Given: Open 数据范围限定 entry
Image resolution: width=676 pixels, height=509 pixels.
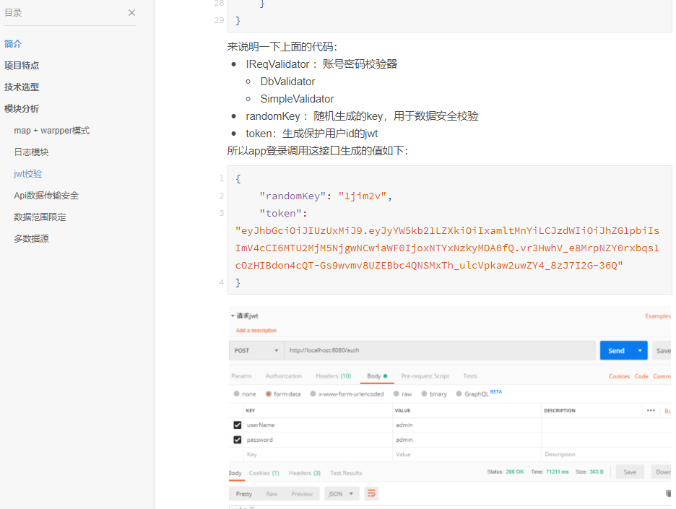Looking at the screenshot, I should 40,217.
